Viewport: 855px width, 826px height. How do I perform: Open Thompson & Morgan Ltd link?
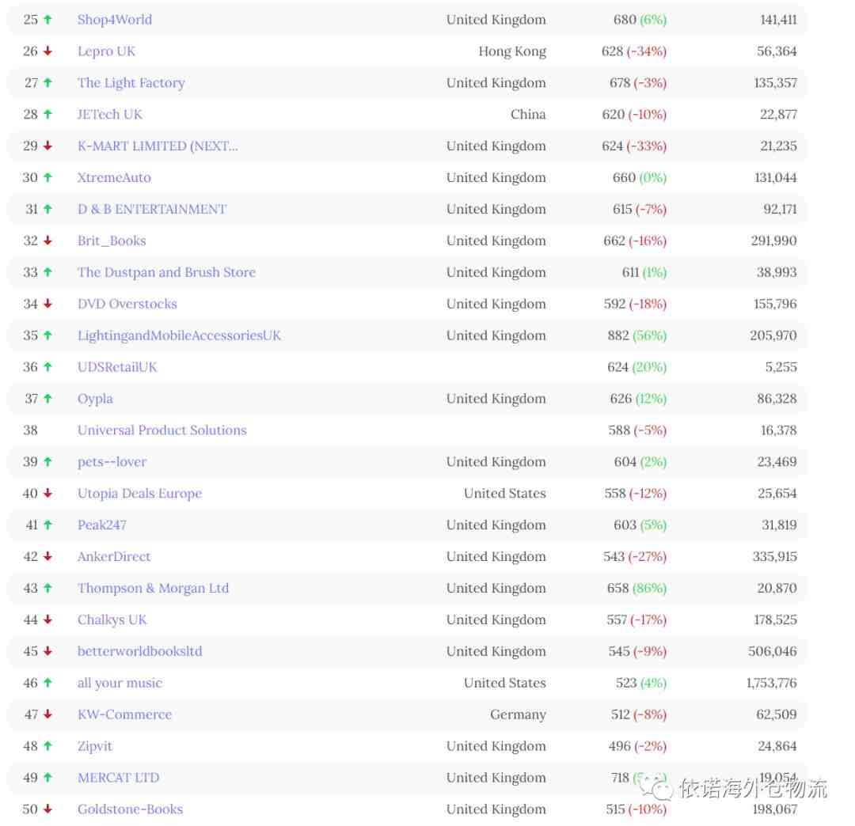(154, 589)
